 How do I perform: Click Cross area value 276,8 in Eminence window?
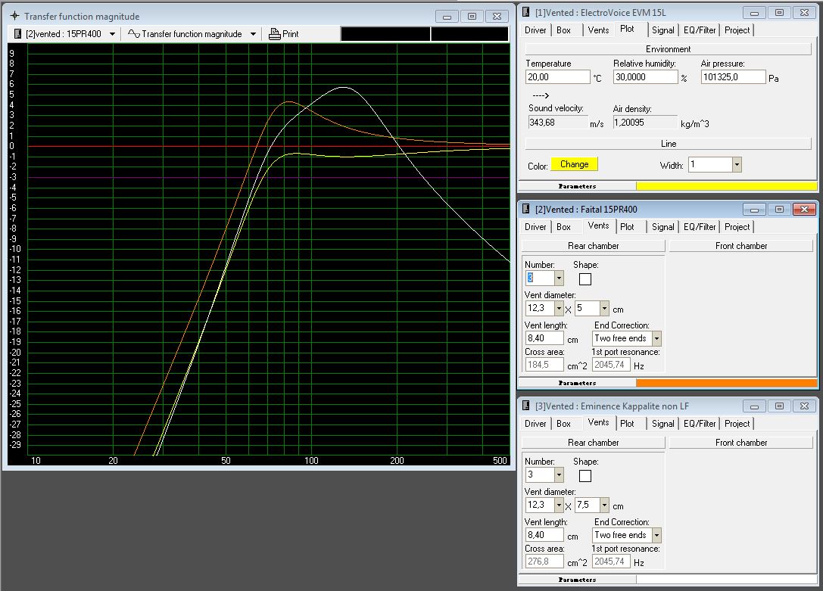click(544, 561)
